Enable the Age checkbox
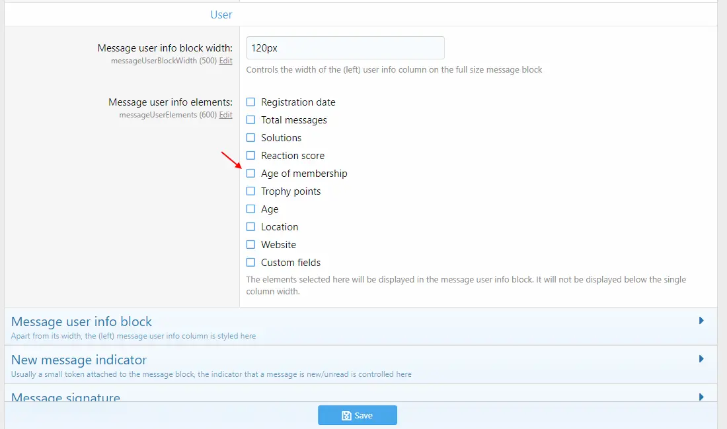 (250, 209)
